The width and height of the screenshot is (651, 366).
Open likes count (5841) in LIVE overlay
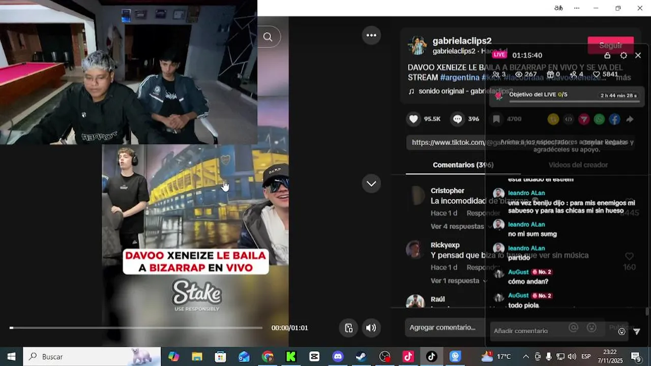(605, 74)
